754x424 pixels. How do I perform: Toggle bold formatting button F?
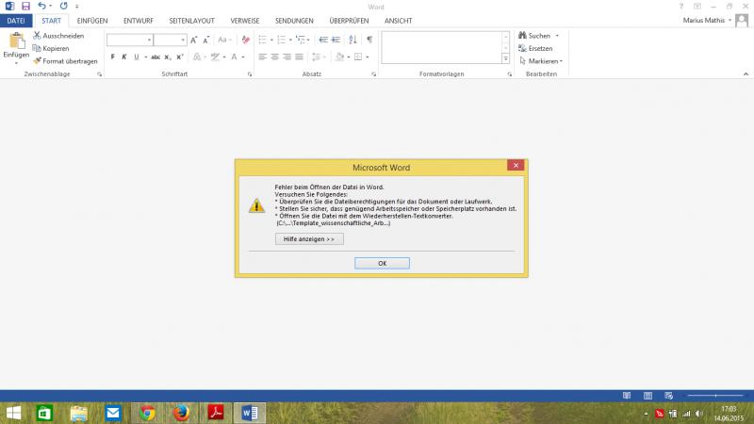pyautogui.click(x=112, y=57)
